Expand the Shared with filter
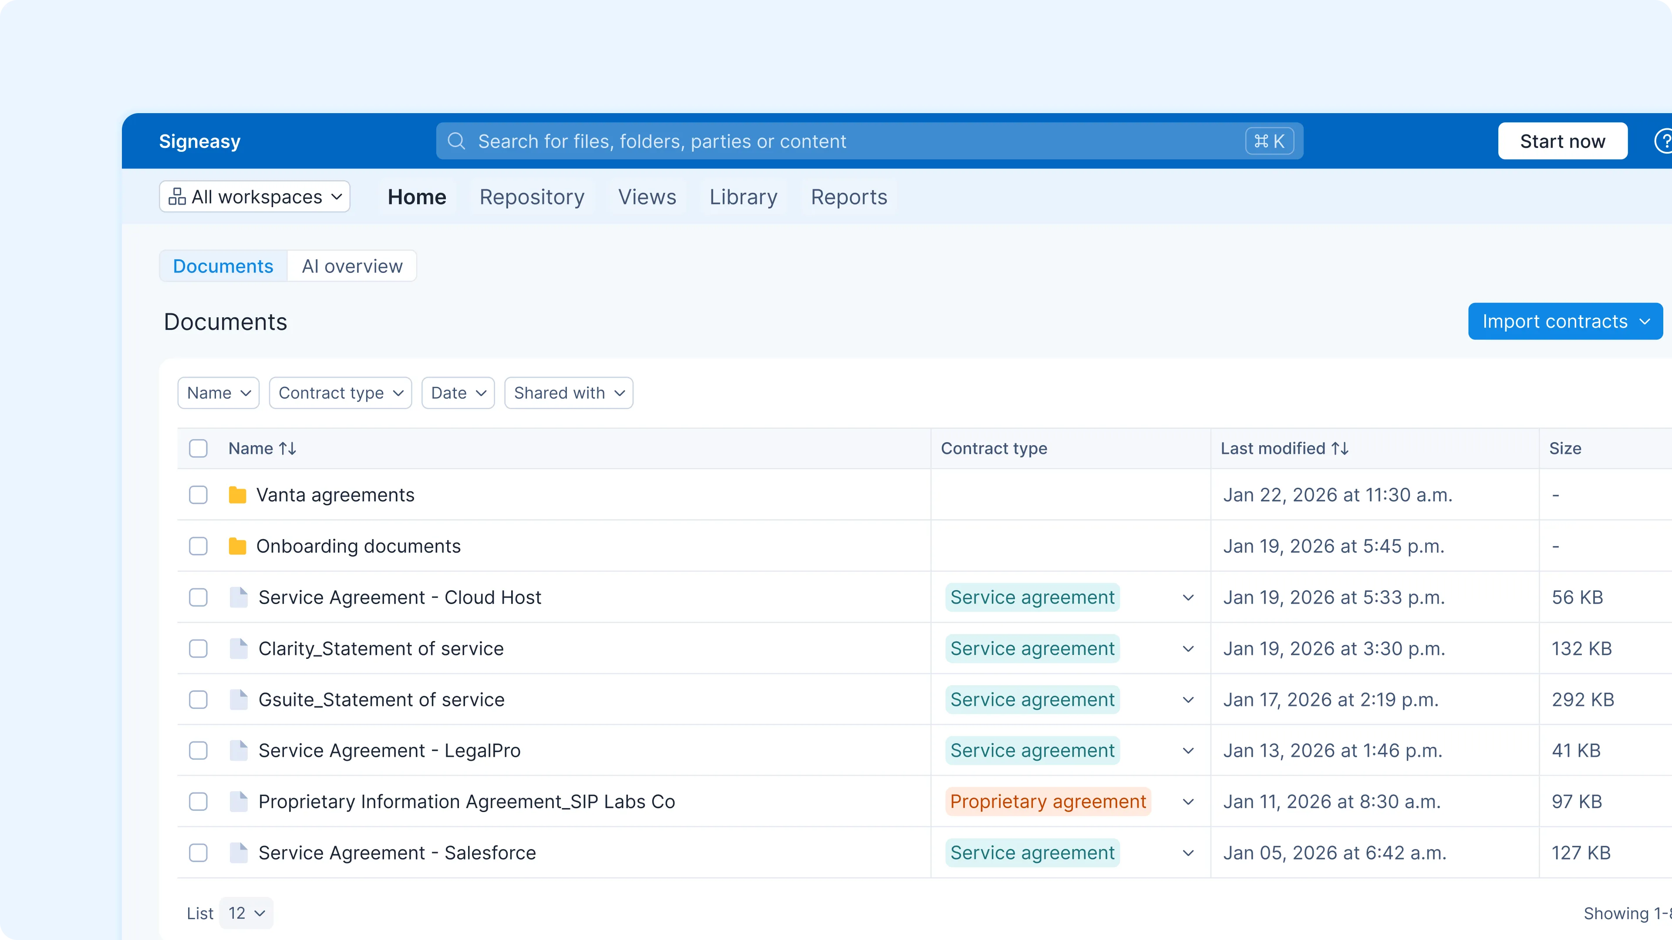1672x940 pixels. pos(569,393)
